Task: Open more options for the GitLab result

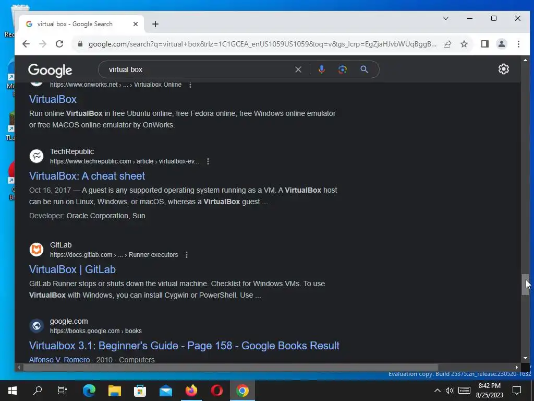Action: (x=187, y=255)
